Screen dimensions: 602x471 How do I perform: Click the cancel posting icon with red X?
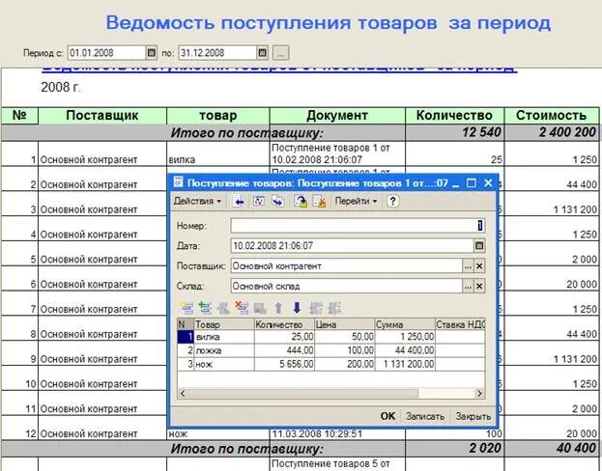pos(319,201)
